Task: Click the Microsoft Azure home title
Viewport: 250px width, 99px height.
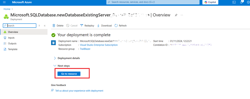Action: pos(22,2)
